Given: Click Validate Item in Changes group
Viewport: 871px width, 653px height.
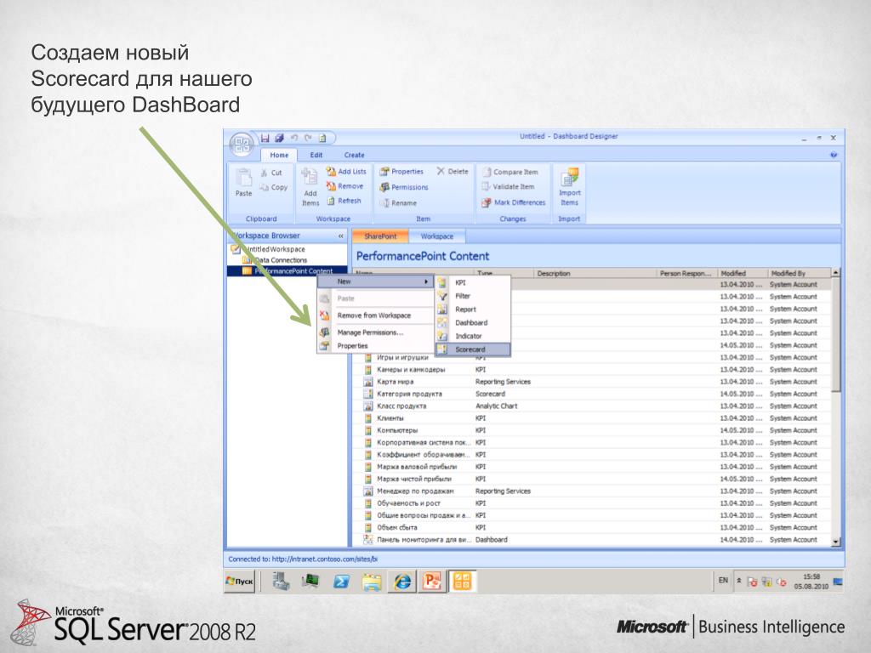Looking at the screenshot, I should pyautogui.click(x=509, y=187).
